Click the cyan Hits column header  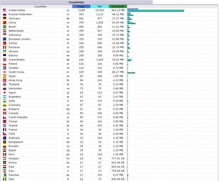point(100,6)
